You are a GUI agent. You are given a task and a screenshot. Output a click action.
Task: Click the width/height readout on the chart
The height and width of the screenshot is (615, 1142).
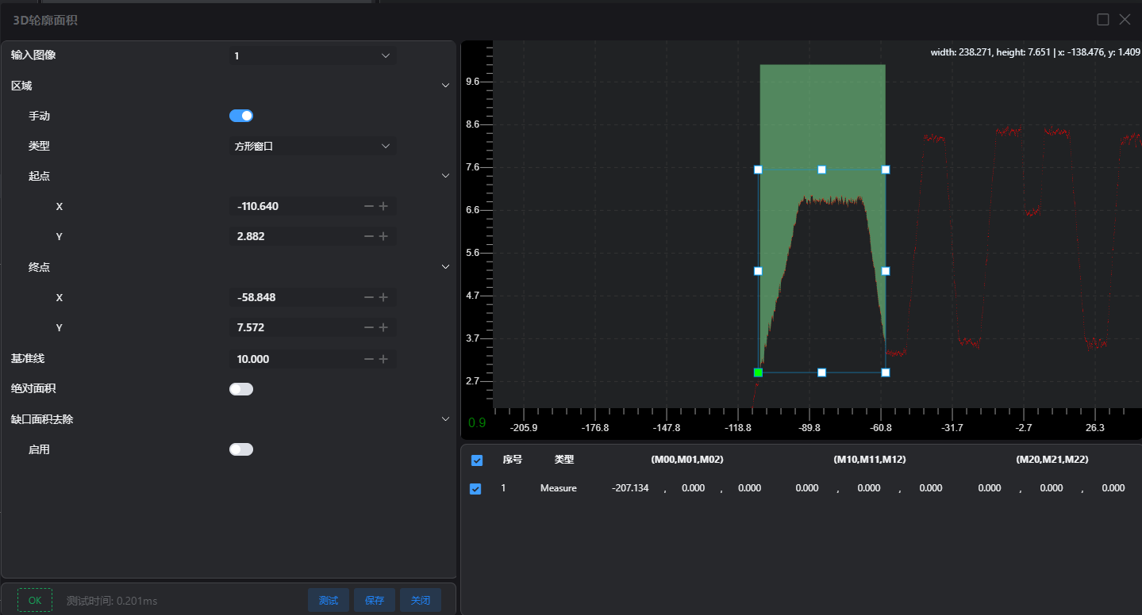[1036, 52]
